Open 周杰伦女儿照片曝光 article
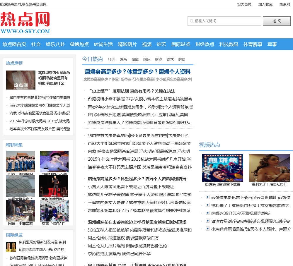 [x=127, y=246]
